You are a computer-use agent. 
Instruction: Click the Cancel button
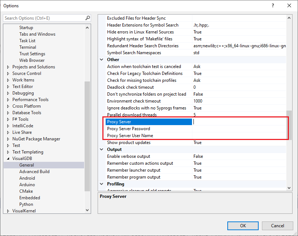click(x=277, y=225)
